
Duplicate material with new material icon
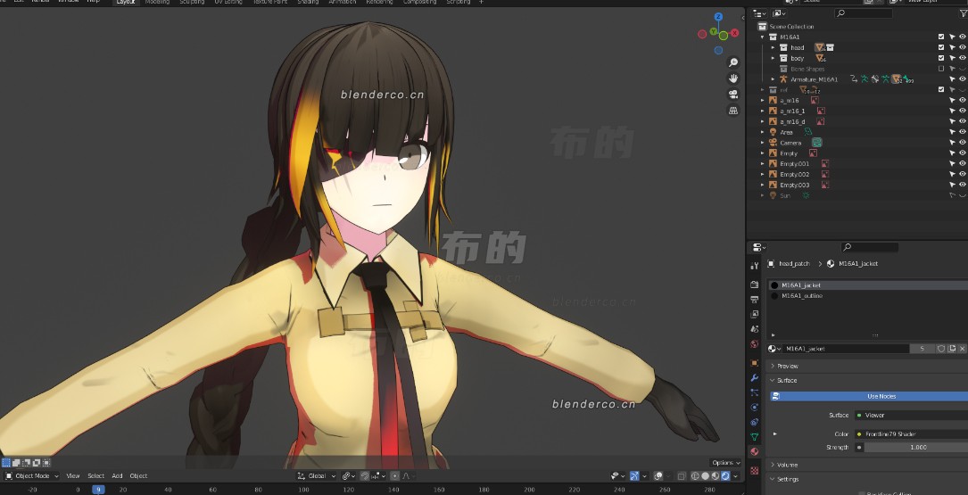pyautogui.click(x=952, y=349)
